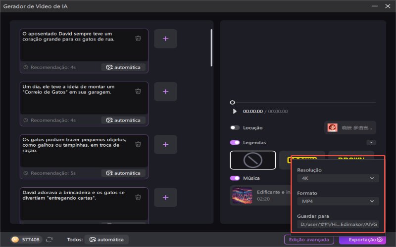Click the video progress slider handle
Image resolution: width=396 pixels, height=247 pixels.
233,102
